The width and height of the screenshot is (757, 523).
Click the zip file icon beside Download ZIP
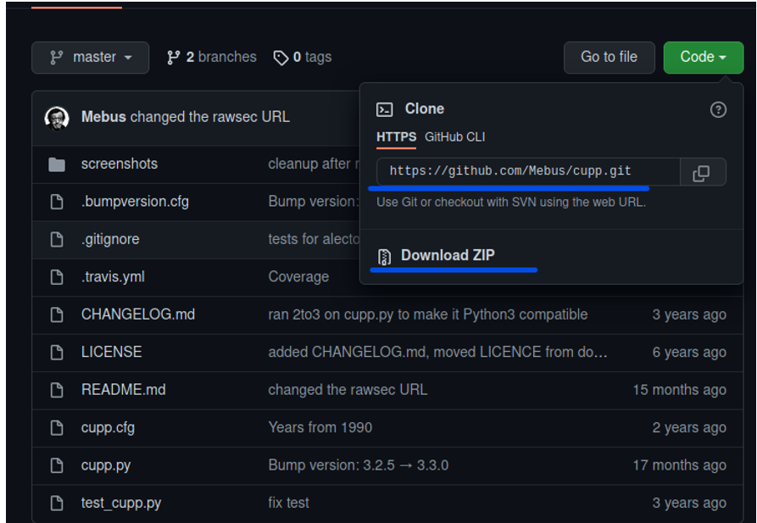click(384, 257)
